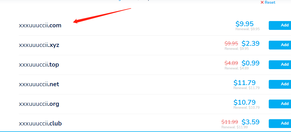Viewport: 291px width, 132px height.
Task: Click the $0.99 discounted .top price
Action: [x=250, y=63]
